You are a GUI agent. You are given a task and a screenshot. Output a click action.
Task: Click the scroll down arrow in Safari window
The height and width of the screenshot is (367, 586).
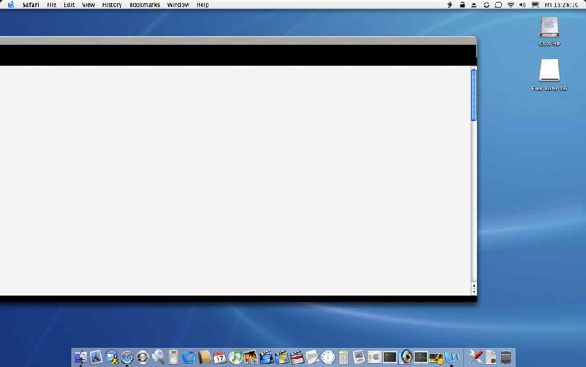click(474, 292)
